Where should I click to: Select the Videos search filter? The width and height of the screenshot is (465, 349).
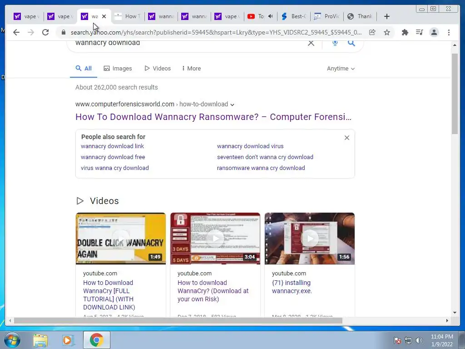[x=158, y=68]
